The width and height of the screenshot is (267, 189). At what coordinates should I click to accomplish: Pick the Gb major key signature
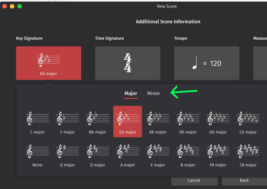click(x=218, y=122)
